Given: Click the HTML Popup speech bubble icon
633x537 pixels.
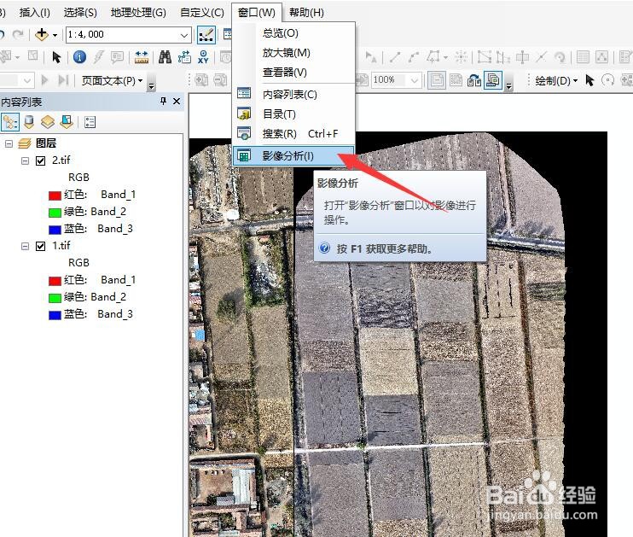Looking at the screenshot, I should [117, 57].
